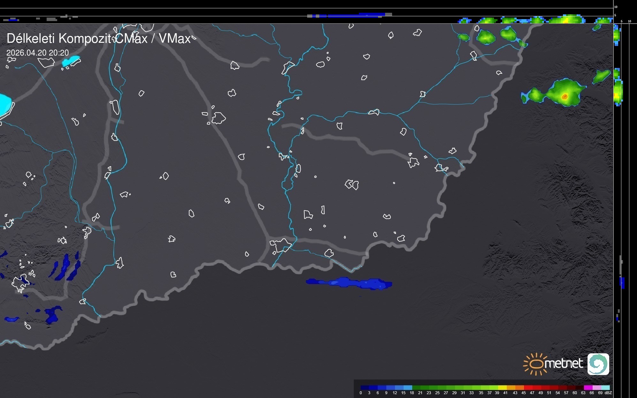Viewport: 637px width, 398px height.
Task: Click the orange-red core of eastern storm
Action: click(565, 96)
